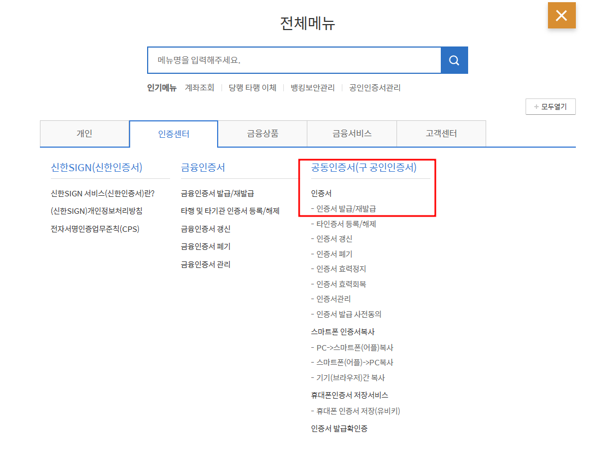This screenshot has height=455, width=595.
Task: Click 휴대폰인증서 저장서비스 subheading
Action: pyautogui.click(x=349, y=395)
